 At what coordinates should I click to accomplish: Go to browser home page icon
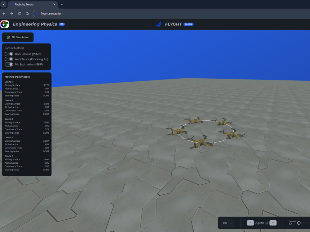point(27,14)
